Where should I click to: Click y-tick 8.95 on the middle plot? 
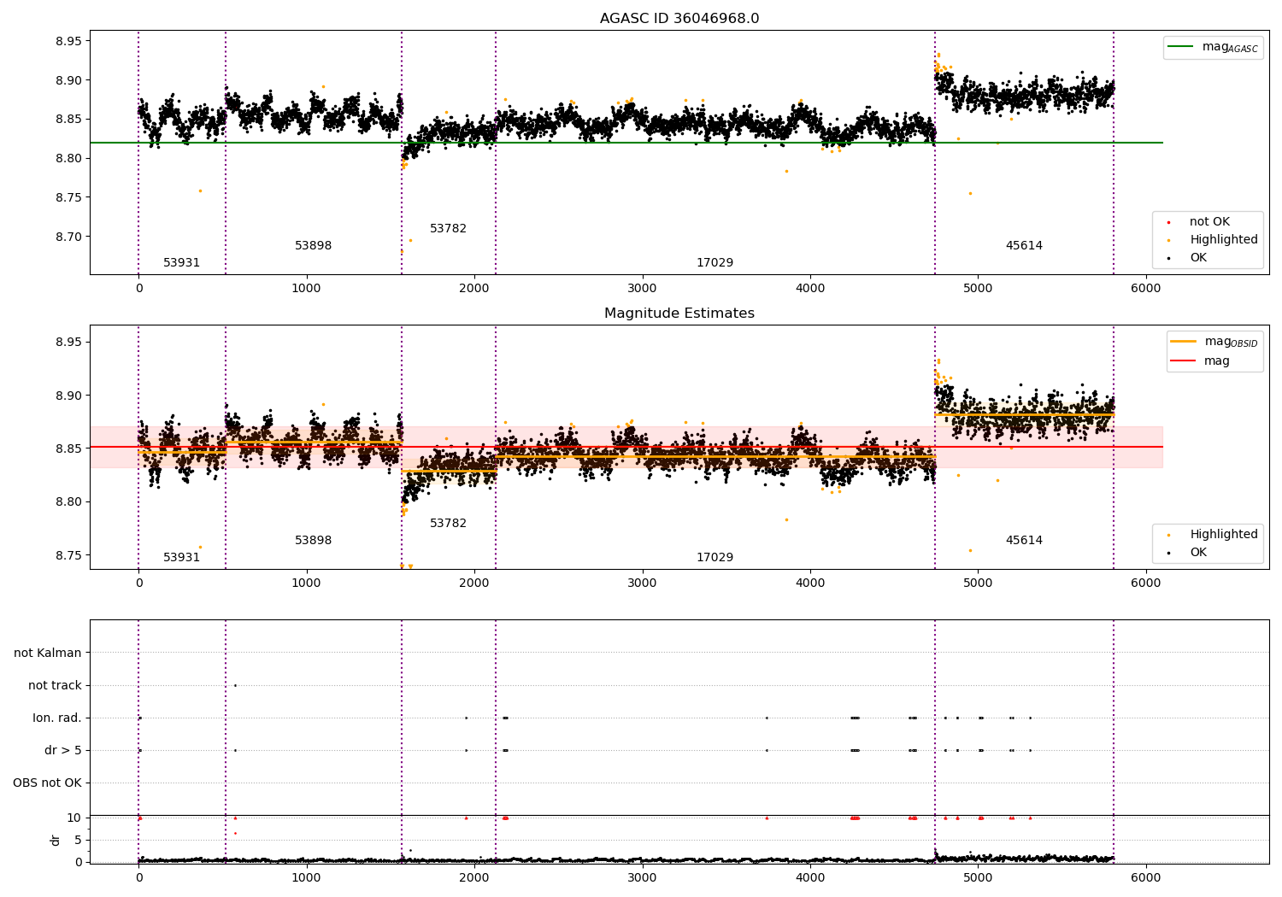coord(68,343)
